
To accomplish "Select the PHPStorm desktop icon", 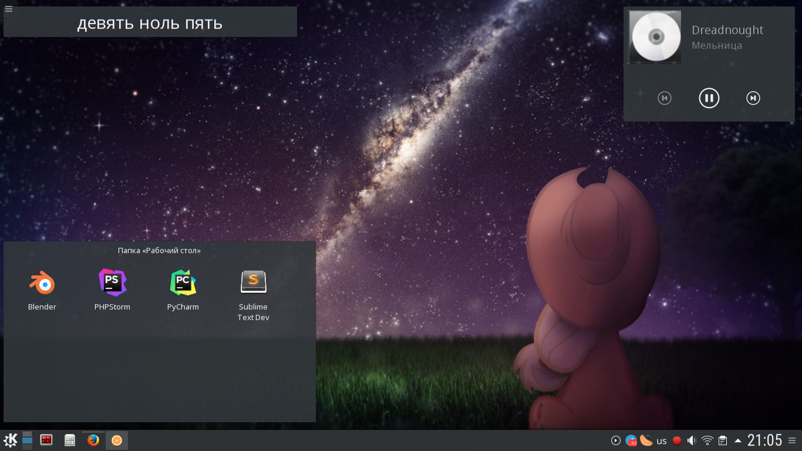I will click(x=112, y=290).
